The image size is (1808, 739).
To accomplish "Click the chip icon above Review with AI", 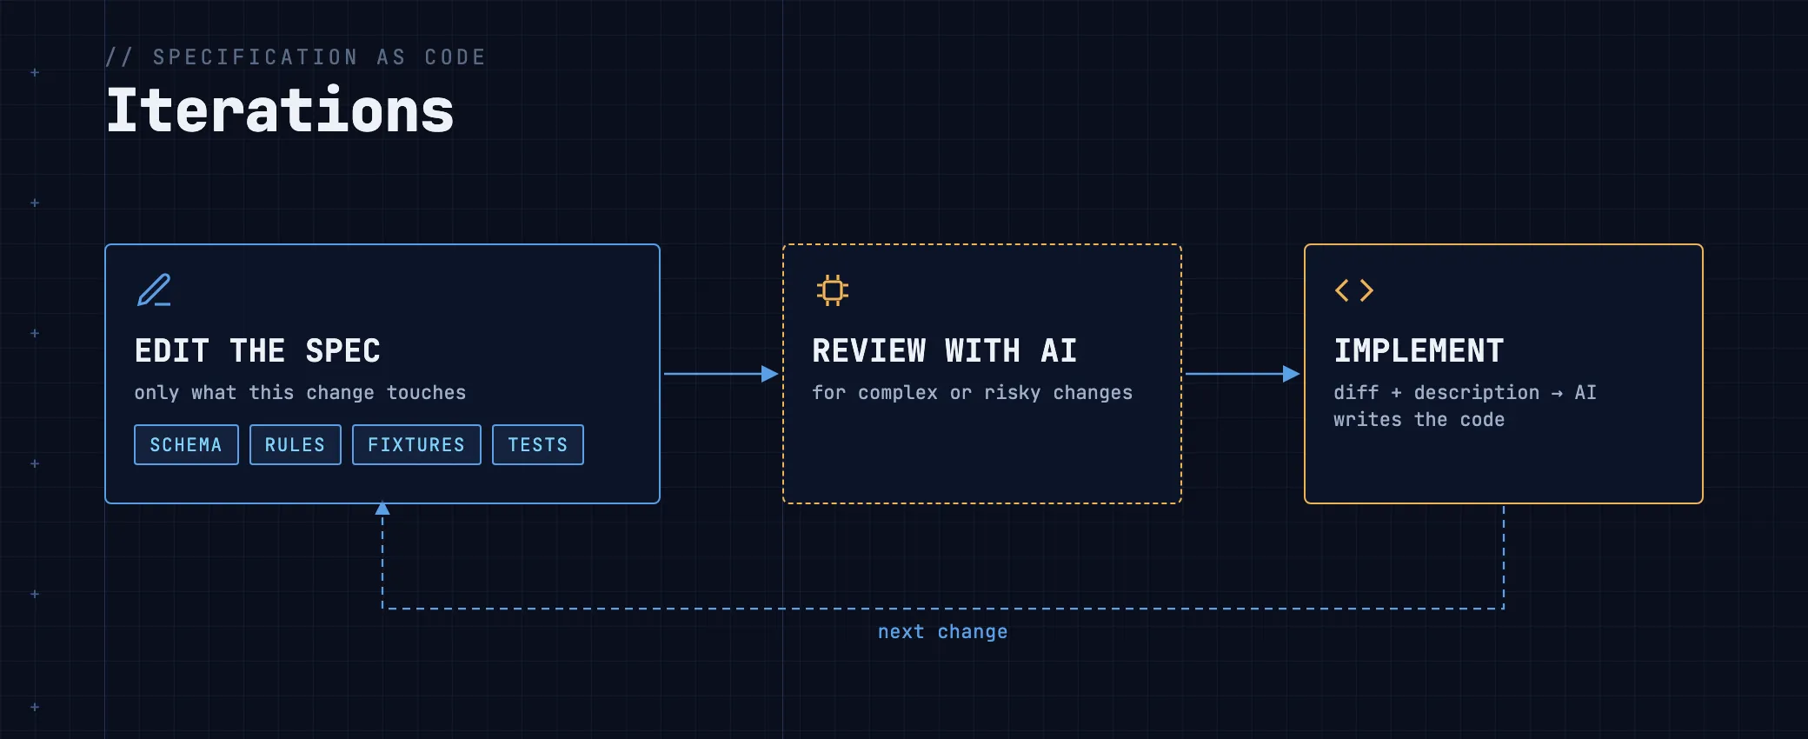I will pyautogui.click(x=832, y=290).
